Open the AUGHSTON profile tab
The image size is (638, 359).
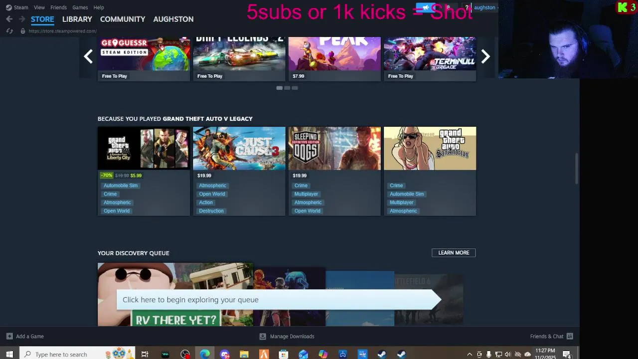tap(173, 19)
